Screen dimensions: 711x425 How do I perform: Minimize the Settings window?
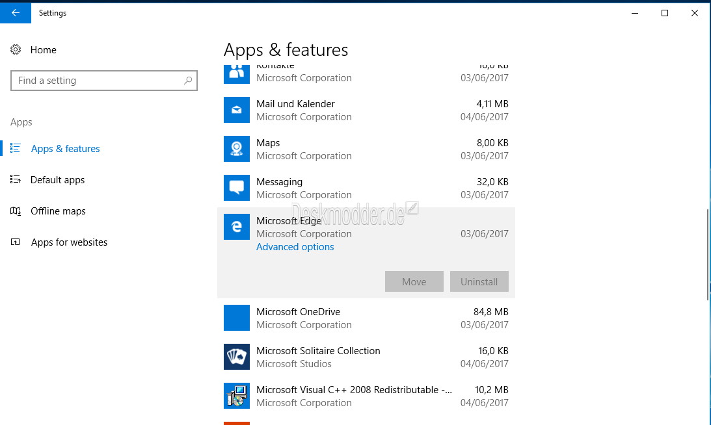pos(635,13)
